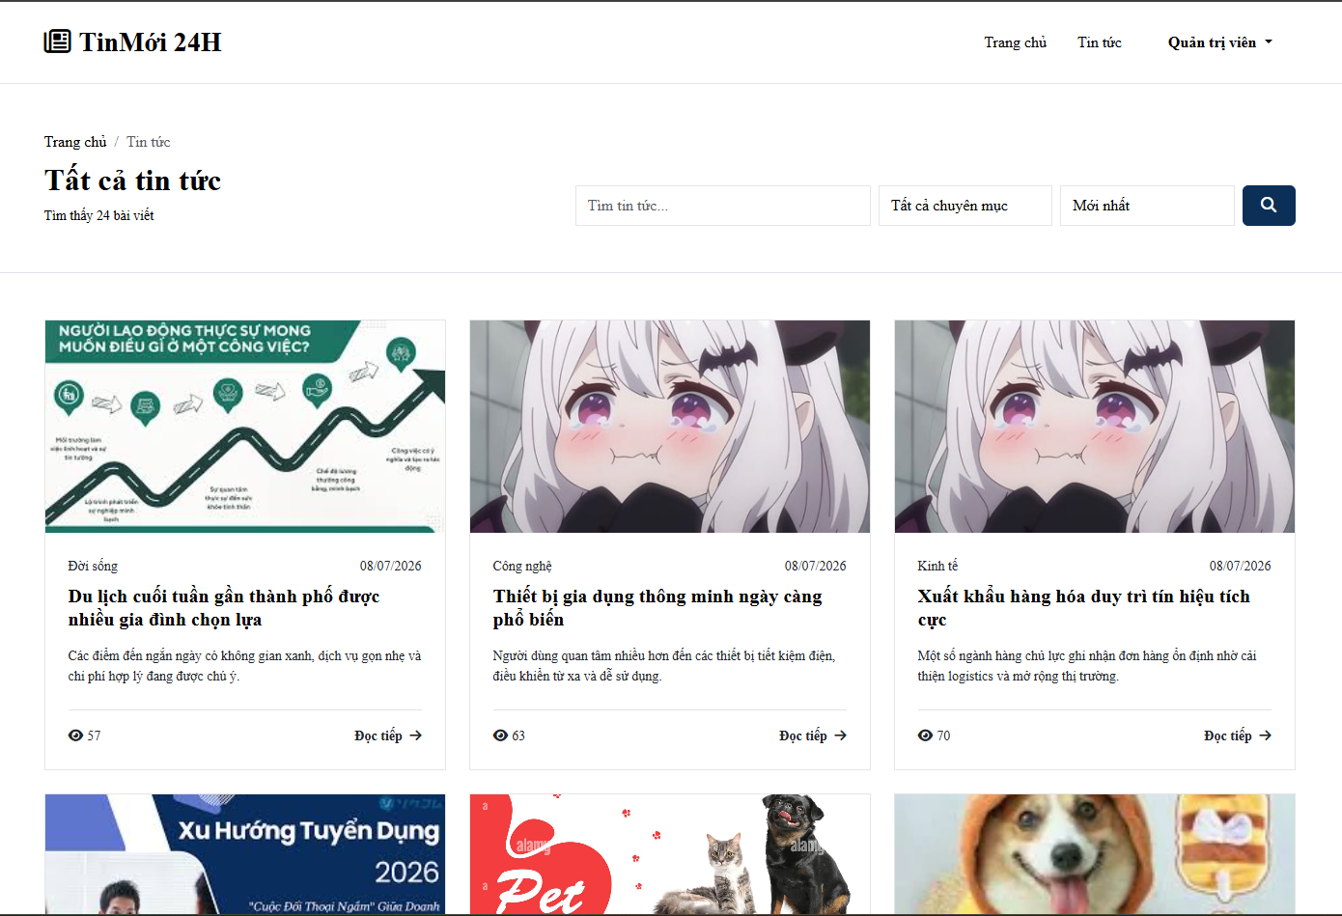The height and width of the screenshot is (916, 1342).
Task: Open the Mới nhất sort dropdown
Action: click(x=1147, y=206)
